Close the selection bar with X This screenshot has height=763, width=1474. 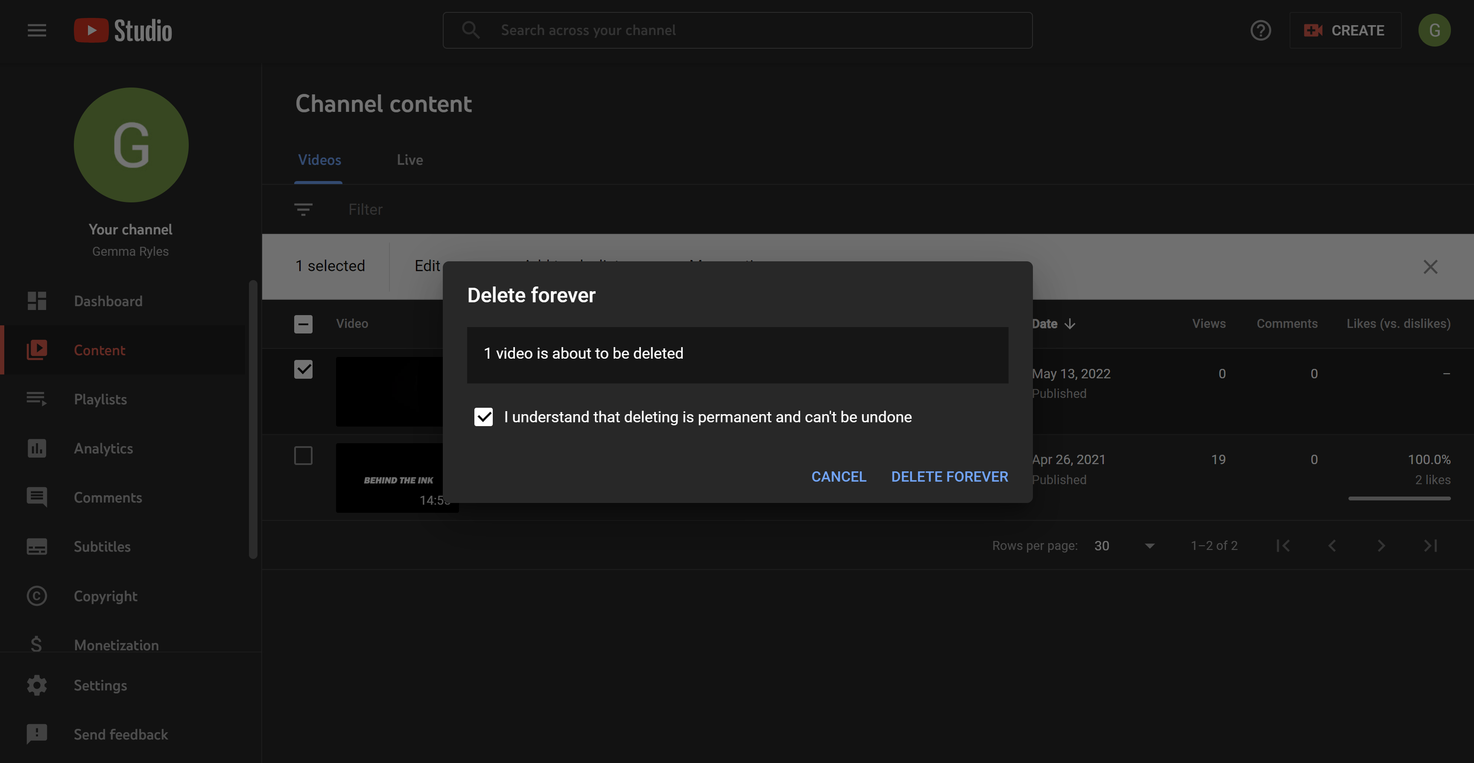[x=1430, y=266]
